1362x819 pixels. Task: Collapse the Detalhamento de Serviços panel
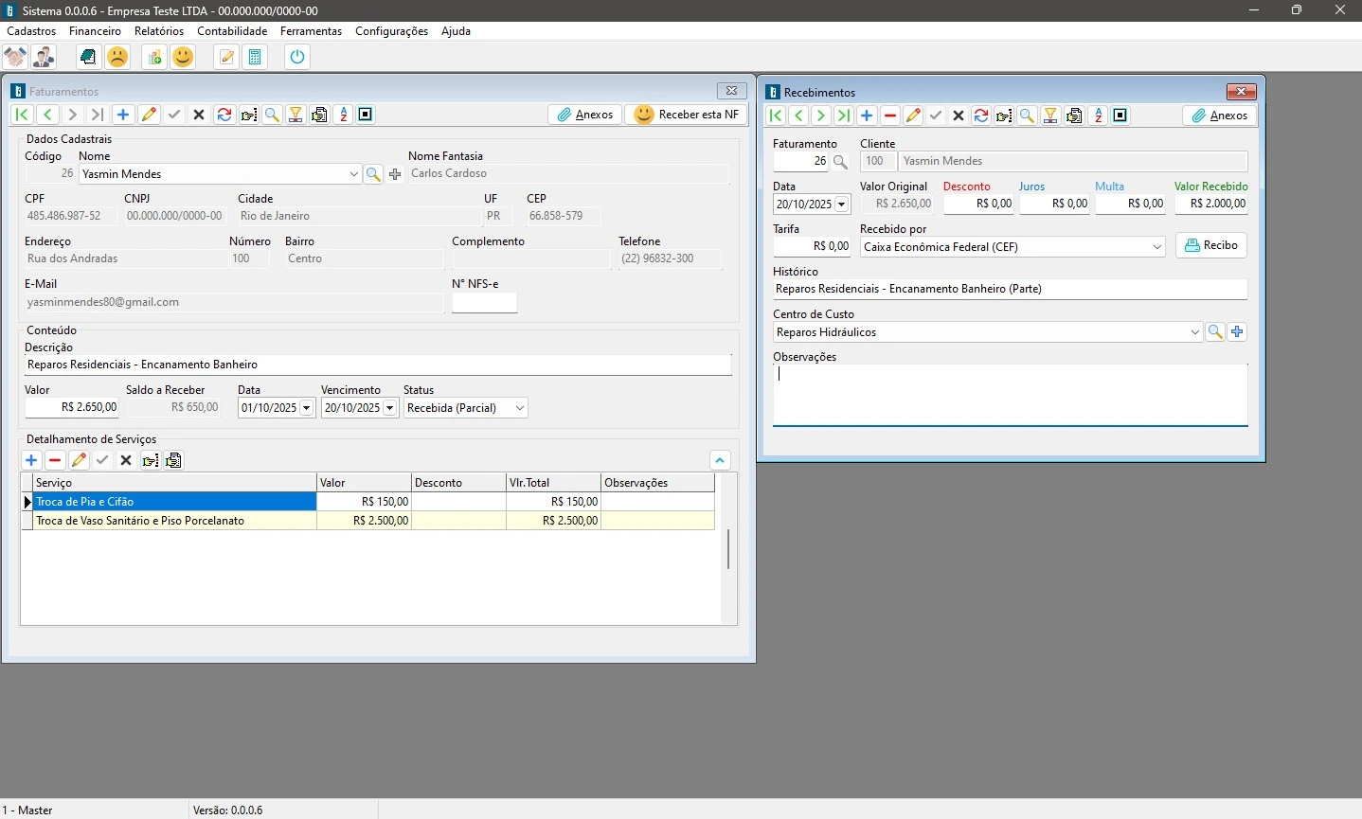720,460
